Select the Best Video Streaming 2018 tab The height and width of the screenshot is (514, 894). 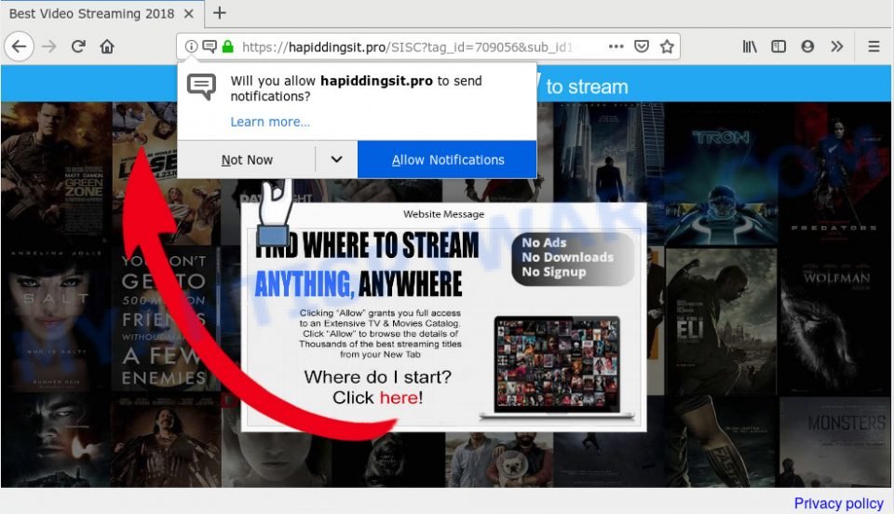(x=102, y=14)
